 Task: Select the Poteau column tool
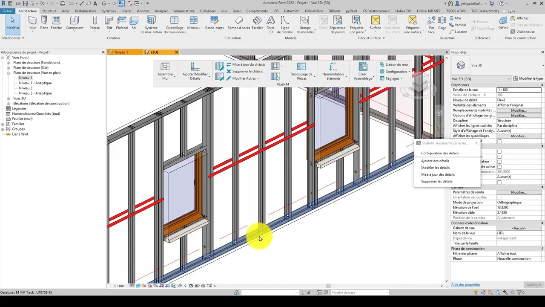tap(95, 23)
